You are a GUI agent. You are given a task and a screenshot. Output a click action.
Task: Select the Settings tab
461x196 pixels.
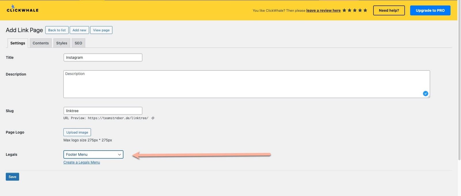coord(18,43)
